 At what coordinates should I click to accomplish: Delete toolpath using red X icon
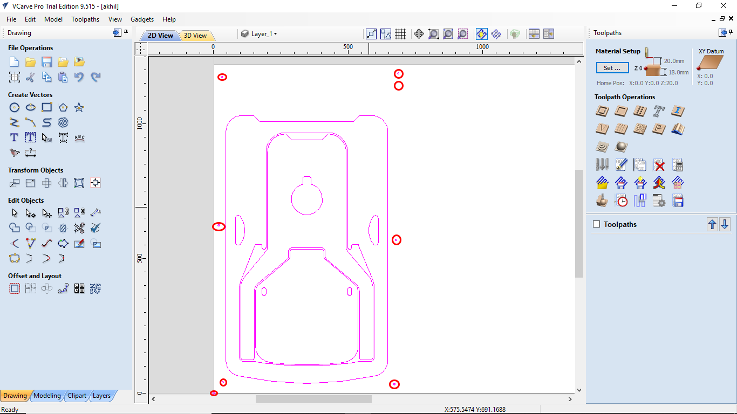[x=659, y=164]
